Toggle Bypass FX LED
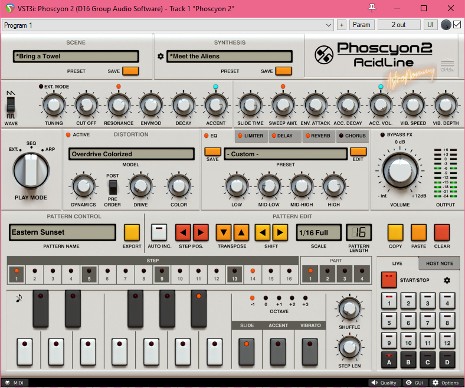This screenshot has height=388, width=465. click(x=382, y=134)
